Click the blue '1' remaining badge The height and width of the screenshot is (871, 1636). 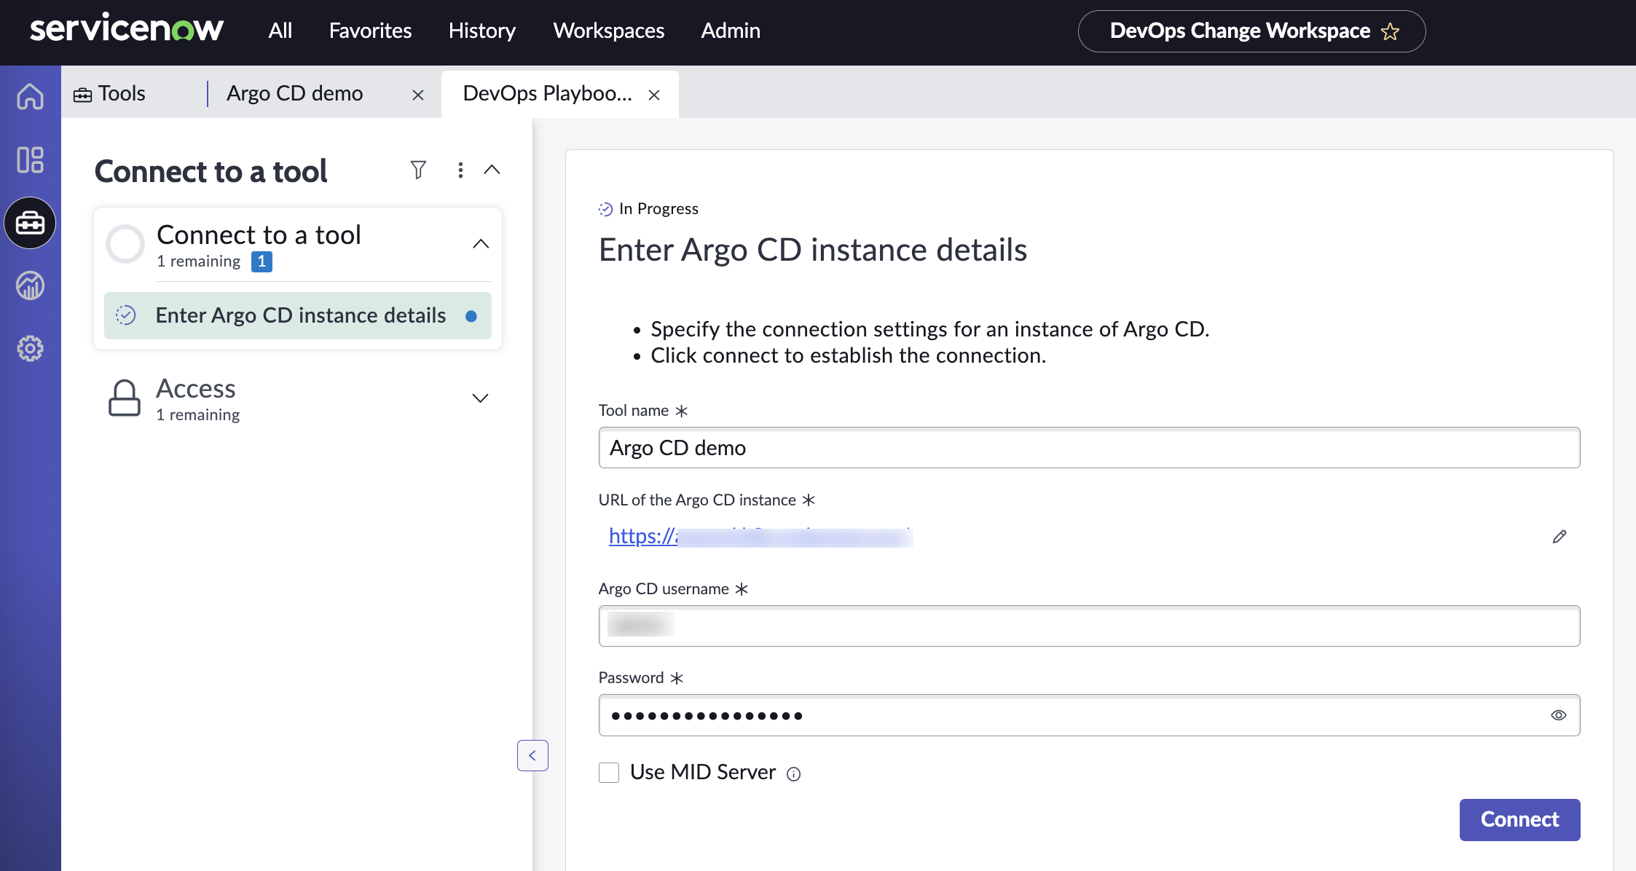(261, 261)
